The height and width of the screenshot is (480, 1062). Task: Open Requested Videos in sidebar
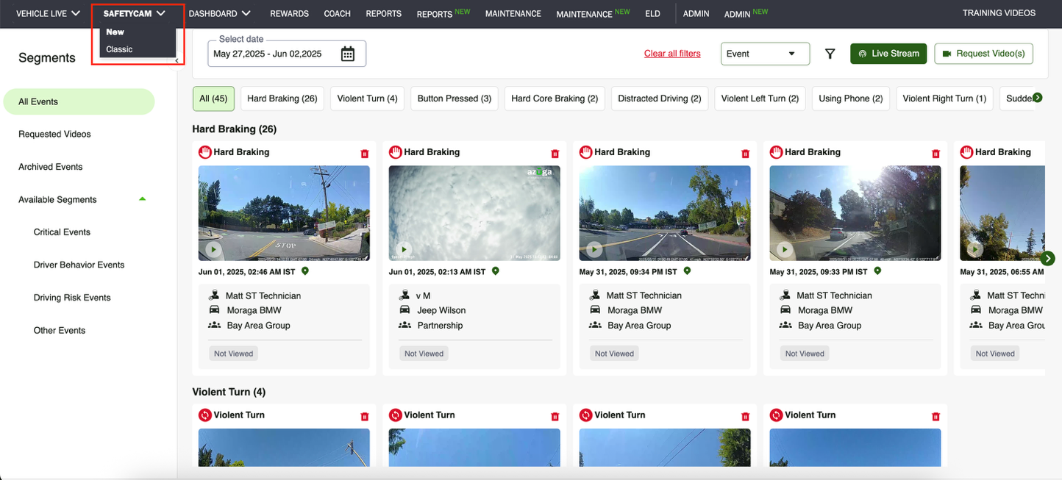click(x=54, y=135)
